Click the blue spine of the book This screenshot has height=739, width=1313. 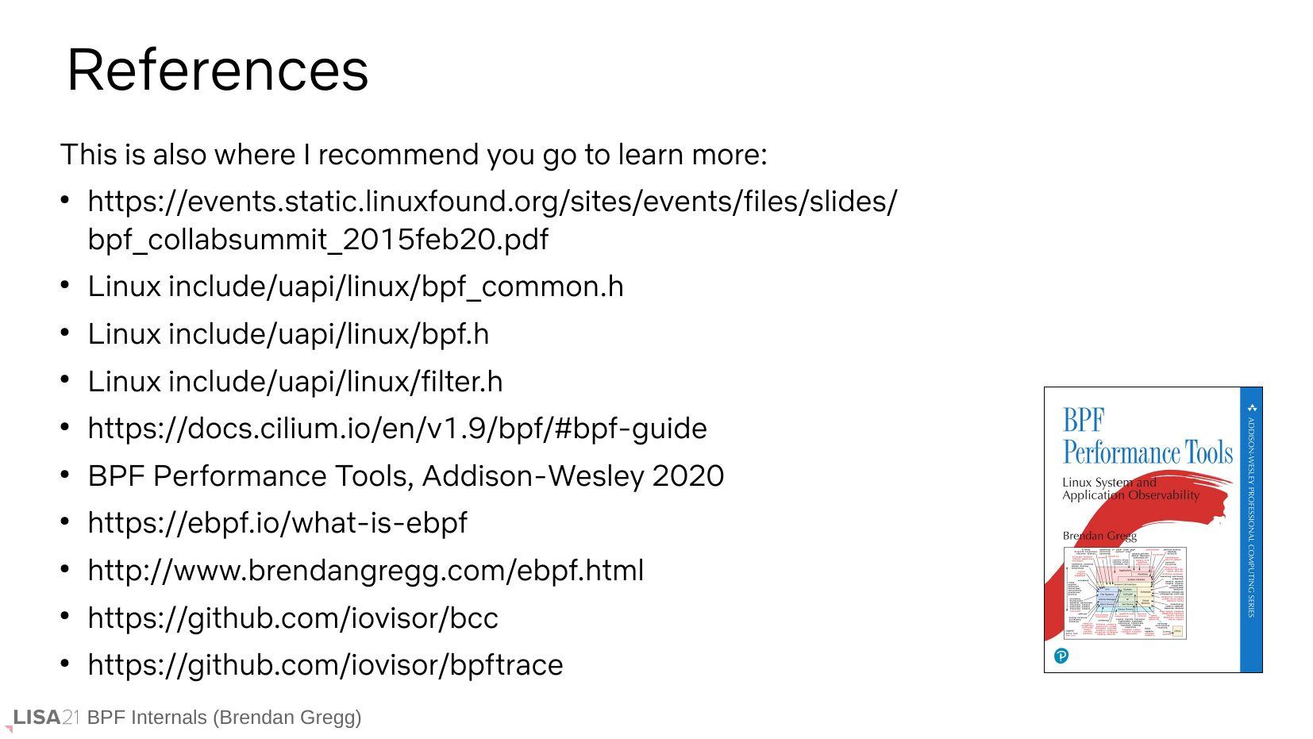tap(1251, 529)
